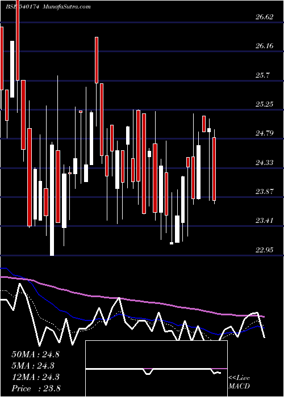The height and width of the screenshot is (397, 284).
Task: Click the 23.41 price level label
Action: tap(265, 221)
